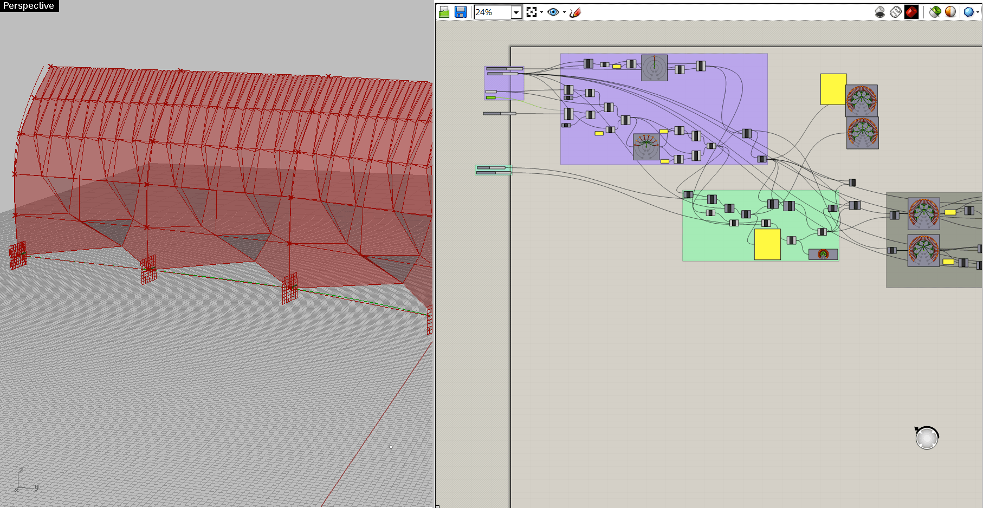Screen dimensions: 983x508
Task: Select component left of lower gray-group tree viewer
Action: (892, 250)
